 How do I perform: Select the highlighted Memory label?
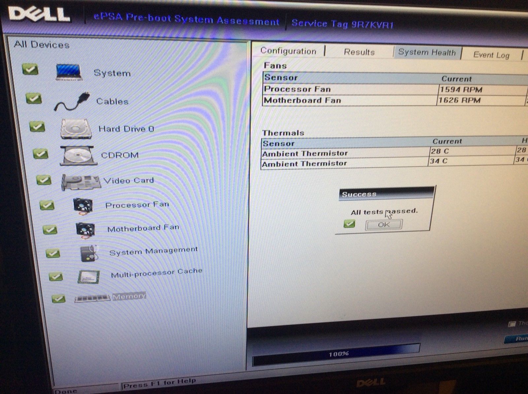129,296
